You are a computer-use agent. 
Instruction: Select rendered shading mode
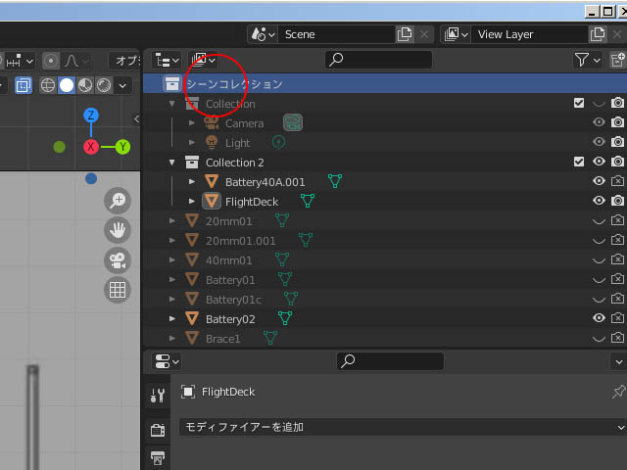click(x=104, y=85)
